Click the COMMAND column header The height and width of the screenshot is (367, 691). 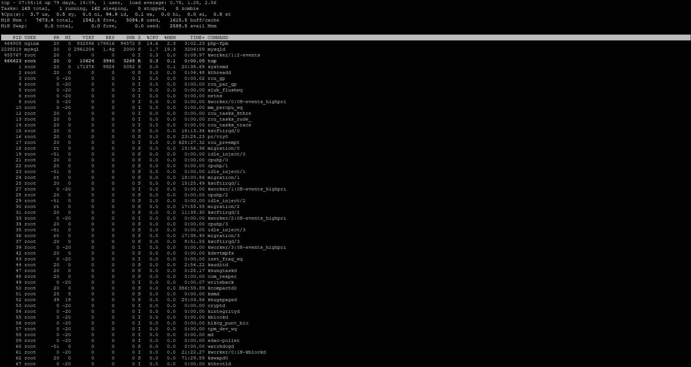pos(218,38)
